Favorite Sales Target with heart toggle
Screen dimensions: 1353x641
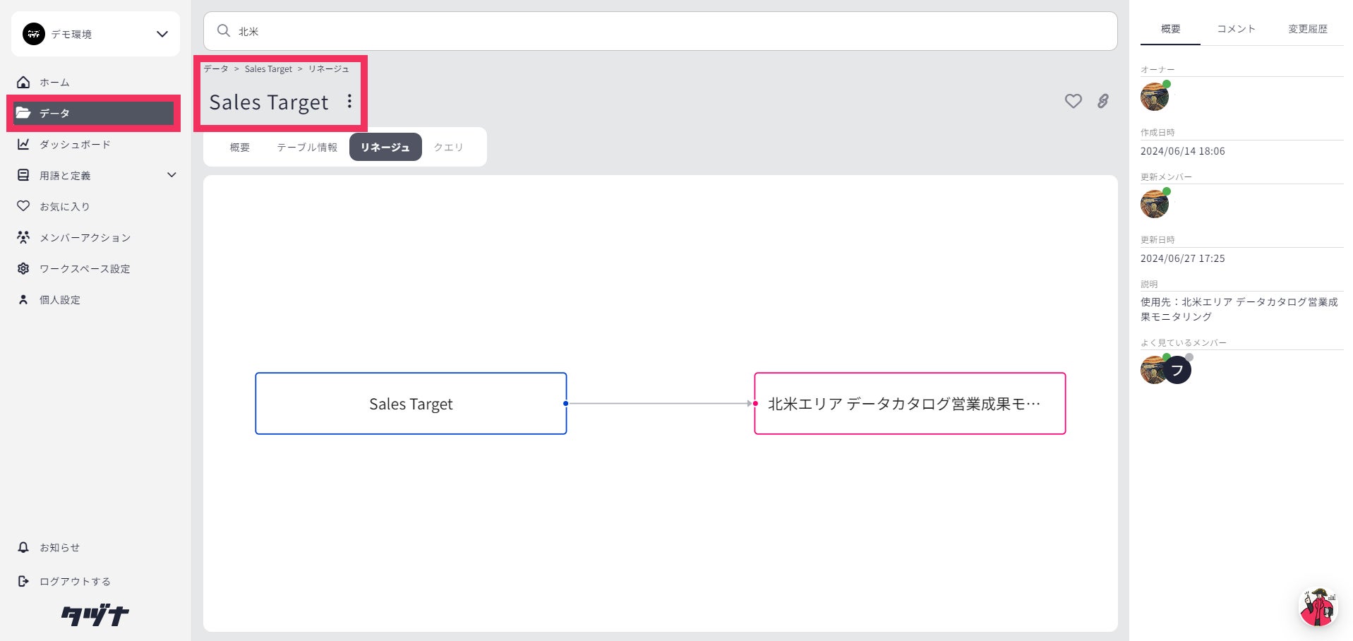point(1073,102)
